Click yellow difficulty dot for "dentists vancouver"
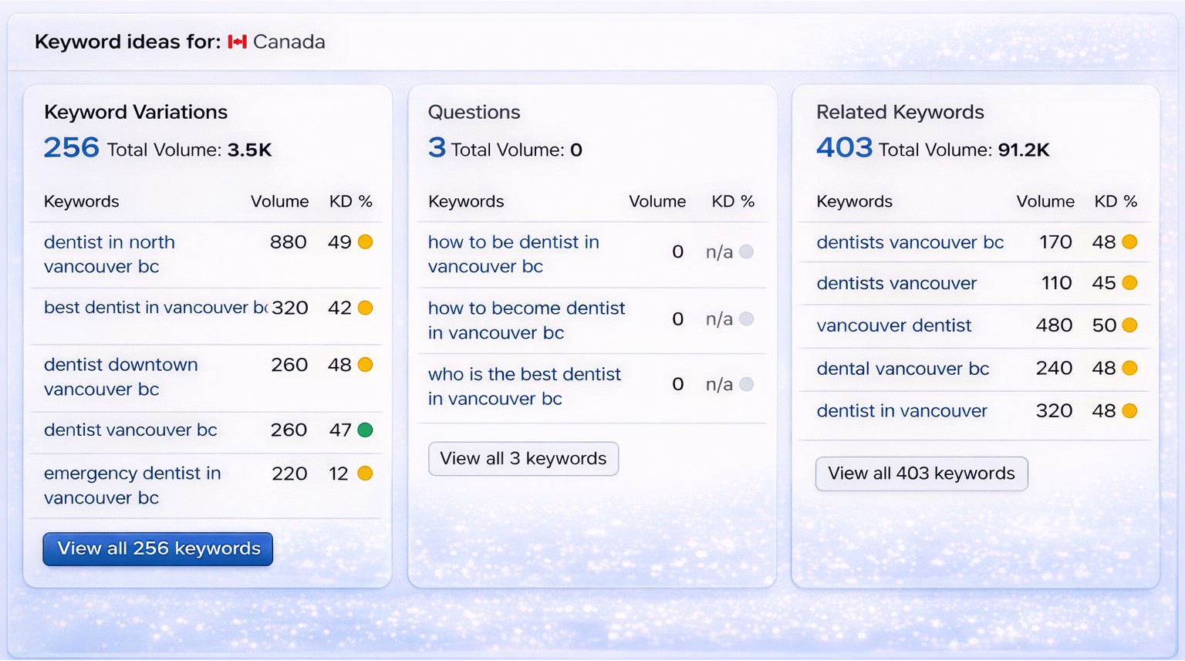This screenshot has width=1185, height=661. point(1129,283)
